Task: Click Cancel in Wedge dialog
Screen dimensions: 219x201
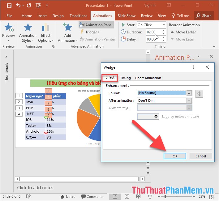Action: [x=201, y=156]
